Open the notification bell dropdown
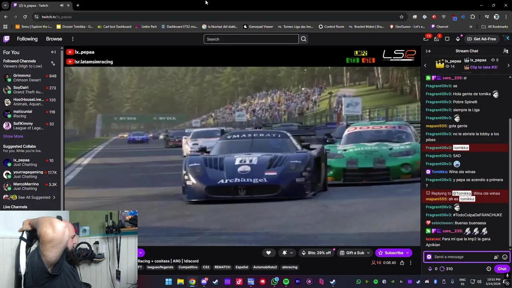This screenshot has width=512, height=288. tap(288, 253)
